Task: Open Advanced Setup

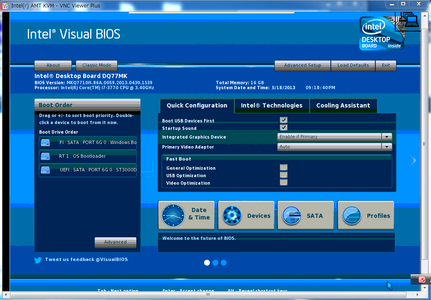Action: coord(303,65)
